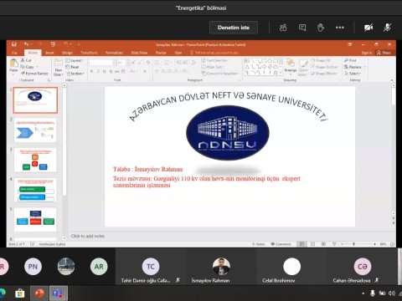Viewport: 402px width, 301px height.
Task: Click the shapes gallery
Action: coord(263,67)
